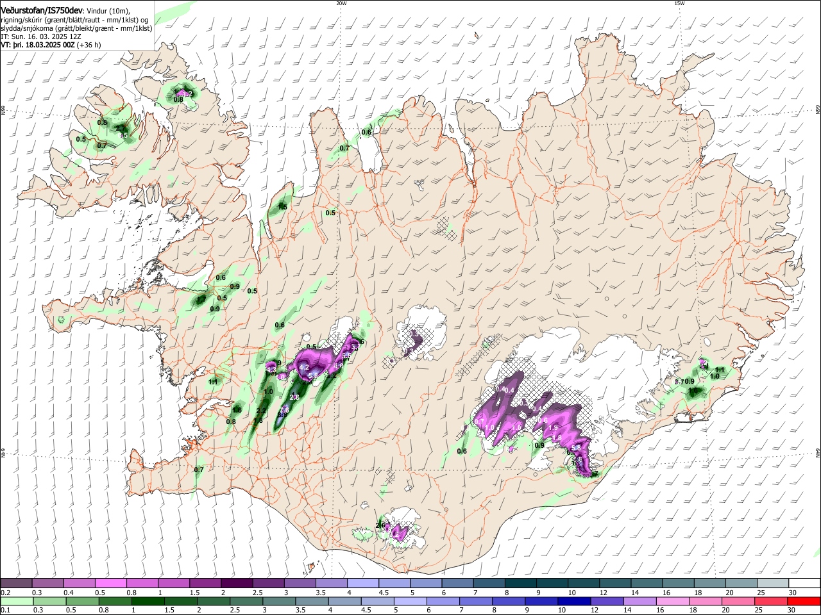Pick the bright pink 0.5–0.8 snow swatch
Viewport: 821px width, 615px height.
click(x=110, y=584)
